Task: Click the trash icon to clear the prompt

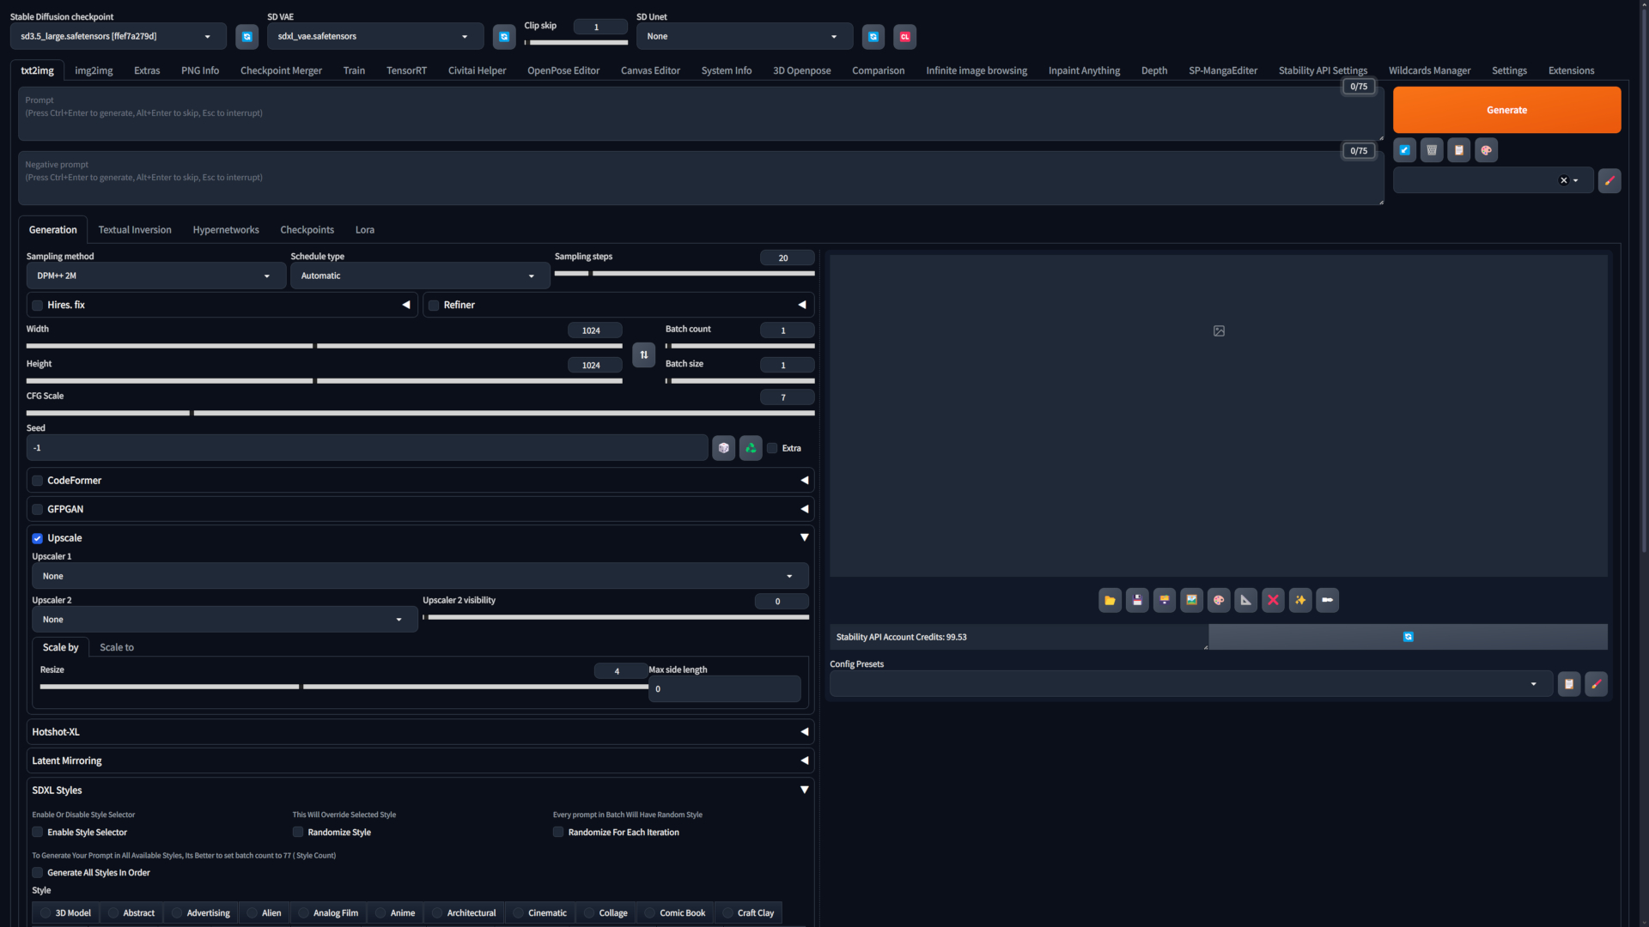Action: tap(1432, 150)
